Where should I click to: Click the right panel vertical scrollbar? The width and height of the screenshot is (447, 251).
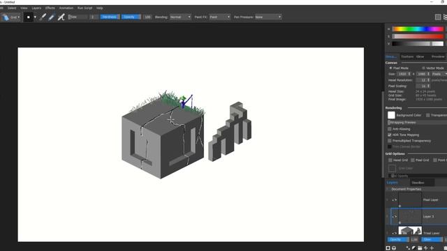click(x=383, y=134)
